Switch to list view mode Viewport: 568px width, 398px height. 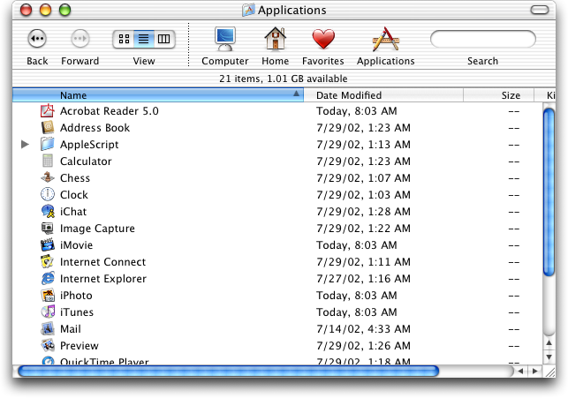[143, 40]
